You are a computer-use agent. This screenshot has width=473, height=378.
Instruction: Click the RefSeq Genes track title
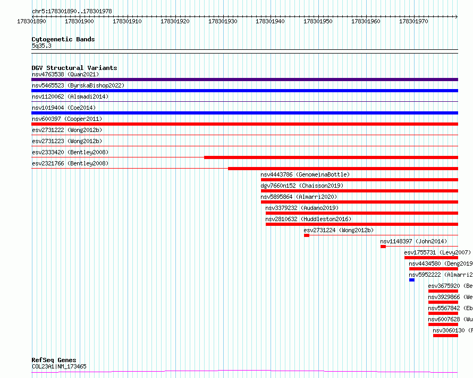pos(54,360)
